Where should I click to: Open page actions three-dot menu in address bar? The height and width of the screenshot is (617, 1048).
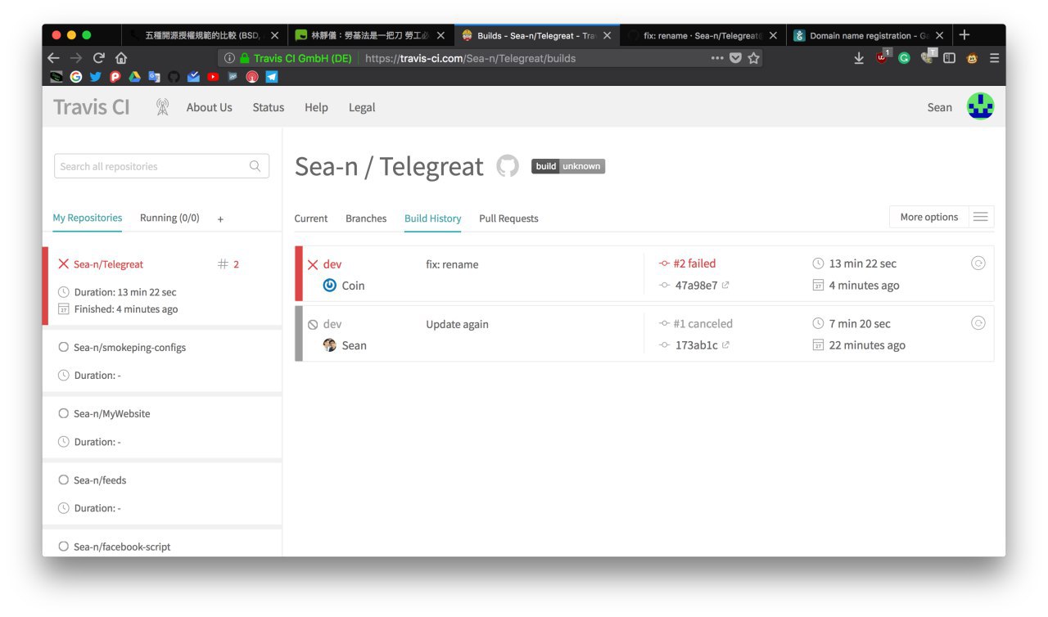(717, 58)
